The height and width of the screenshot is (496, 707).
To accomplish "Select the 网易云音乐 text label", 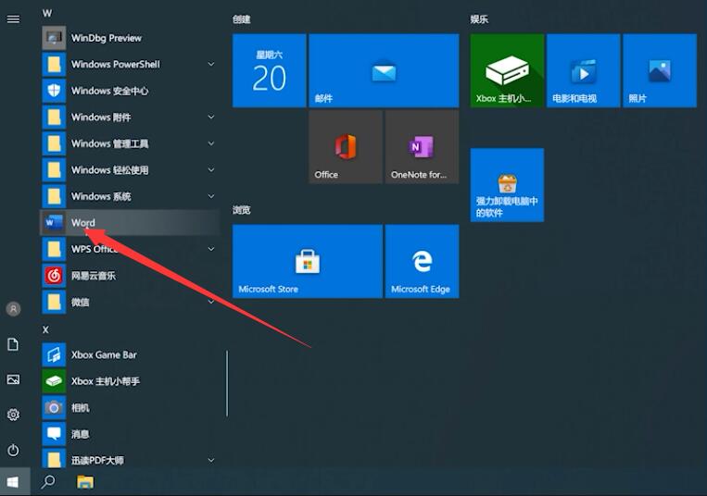I will [x=94, y=276].
